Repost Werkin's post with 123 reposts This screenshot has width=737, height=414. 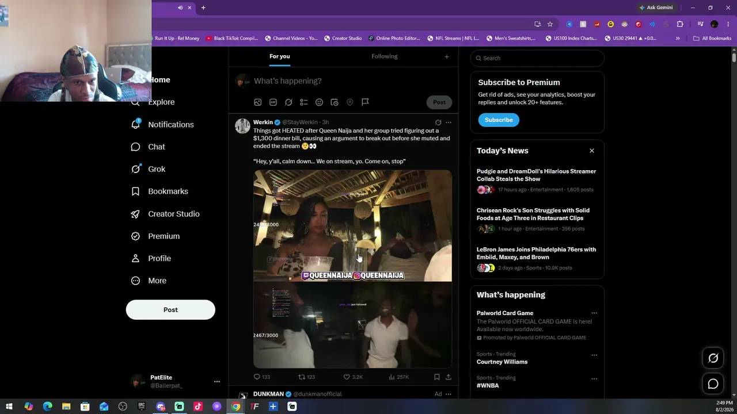[x=306, y=377]
